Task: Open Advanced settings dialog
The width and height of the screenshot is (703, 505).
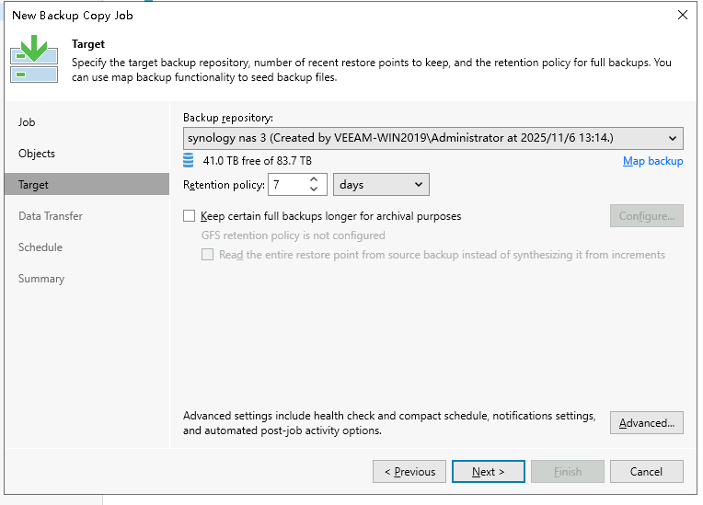Action: (x=646, y=423)
